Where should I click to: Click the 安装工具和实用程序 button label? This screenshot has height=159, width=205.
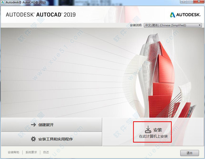click(55, 139)
